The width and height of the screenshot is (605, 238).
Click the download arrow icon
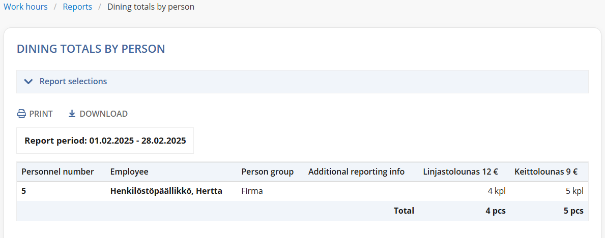point(72,114)
